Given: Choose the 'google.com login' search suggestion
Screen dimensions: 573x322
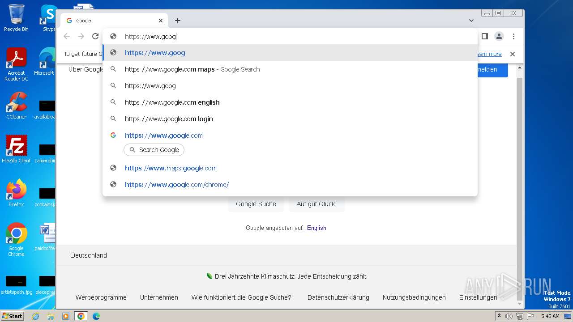Looking at the screenshot, I should pos(290,119).
